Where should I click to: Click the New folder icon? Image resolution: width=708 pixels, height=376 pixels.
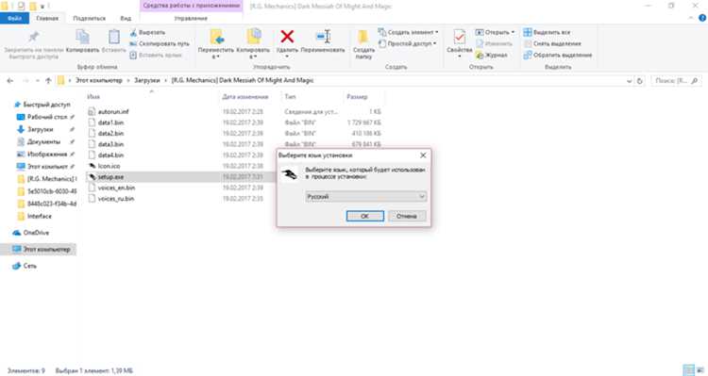click(363, 37)
